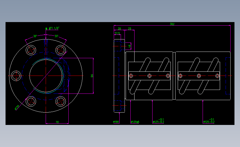Select the 28 dimension label

(119, 29)
